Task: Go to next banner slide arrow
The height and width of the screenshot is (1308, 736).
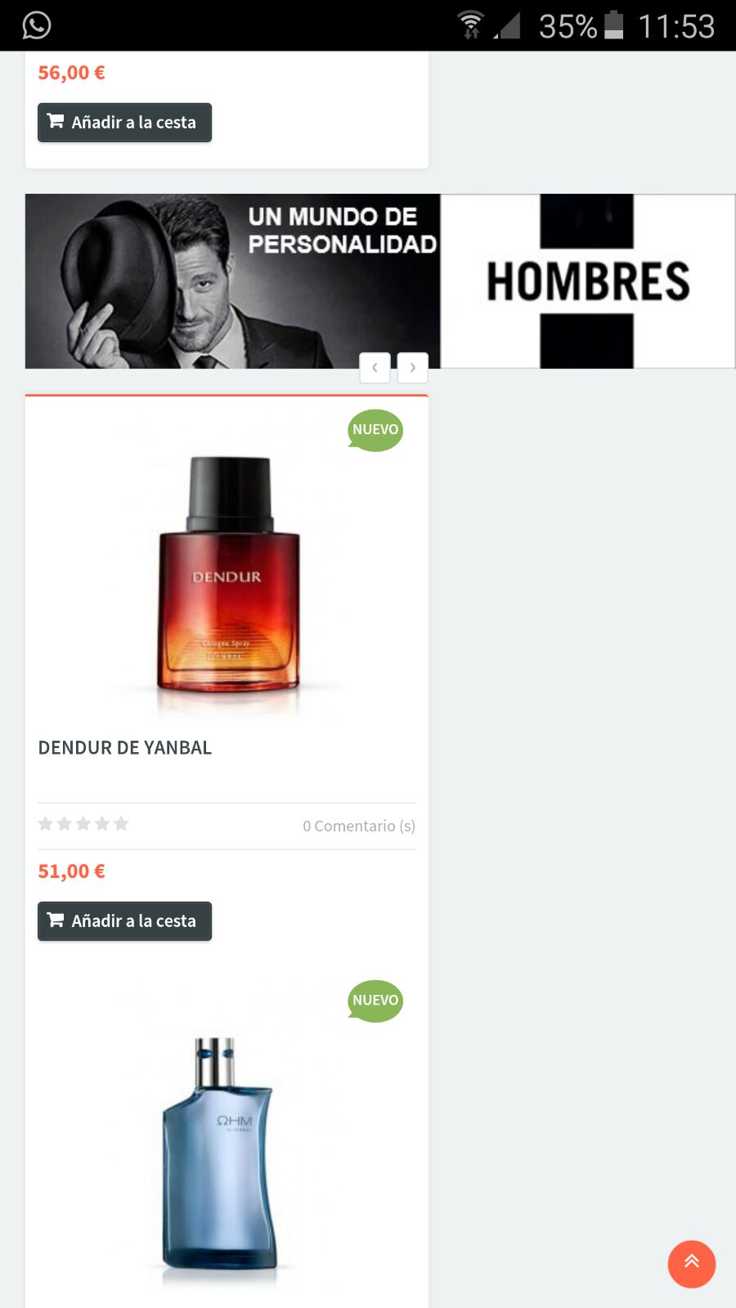Action: tap(413, 368)
